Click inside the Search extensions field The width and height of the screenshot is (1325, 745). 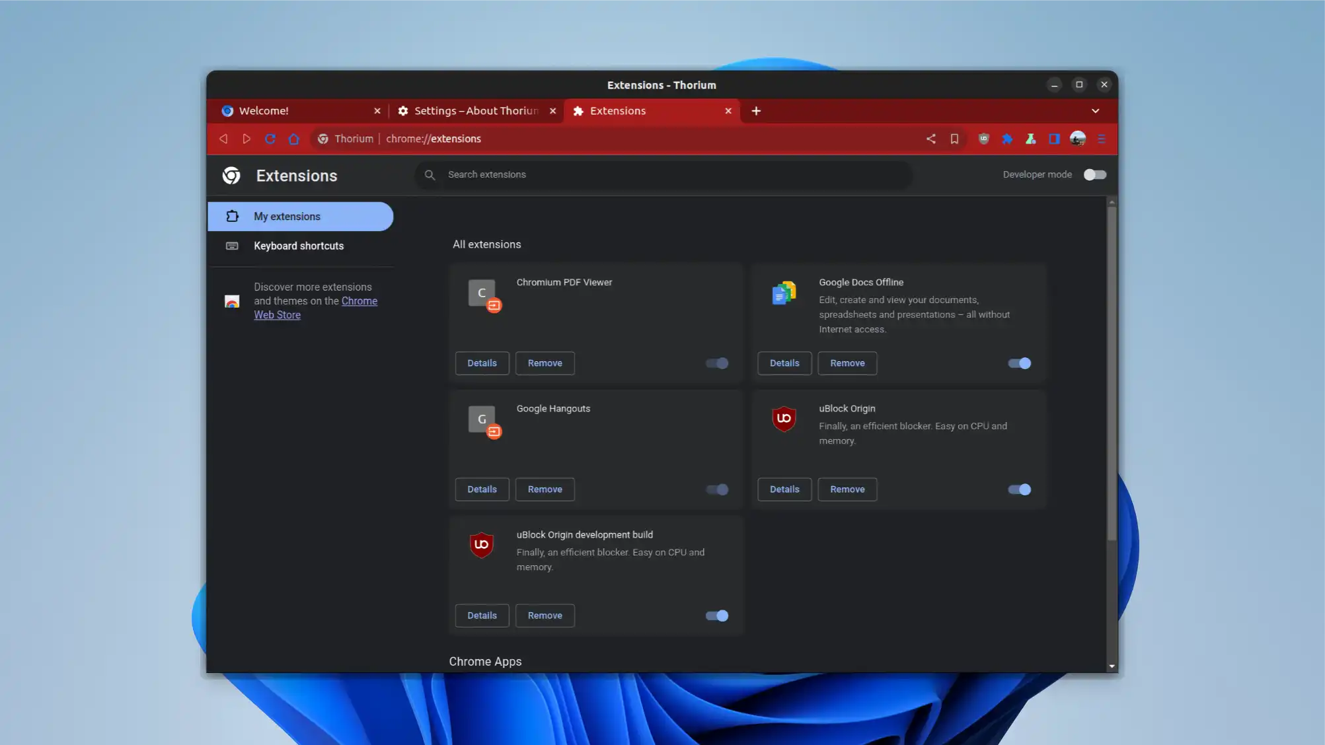pyautogui.click(x=661, y=174)
